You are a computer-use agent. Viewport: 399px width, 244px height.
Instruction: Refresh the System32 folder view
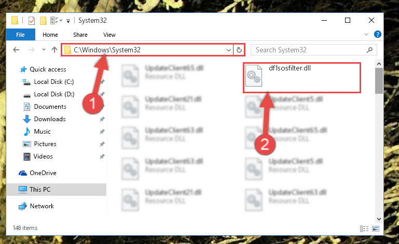pyautogui.click(x=239, y=50)
